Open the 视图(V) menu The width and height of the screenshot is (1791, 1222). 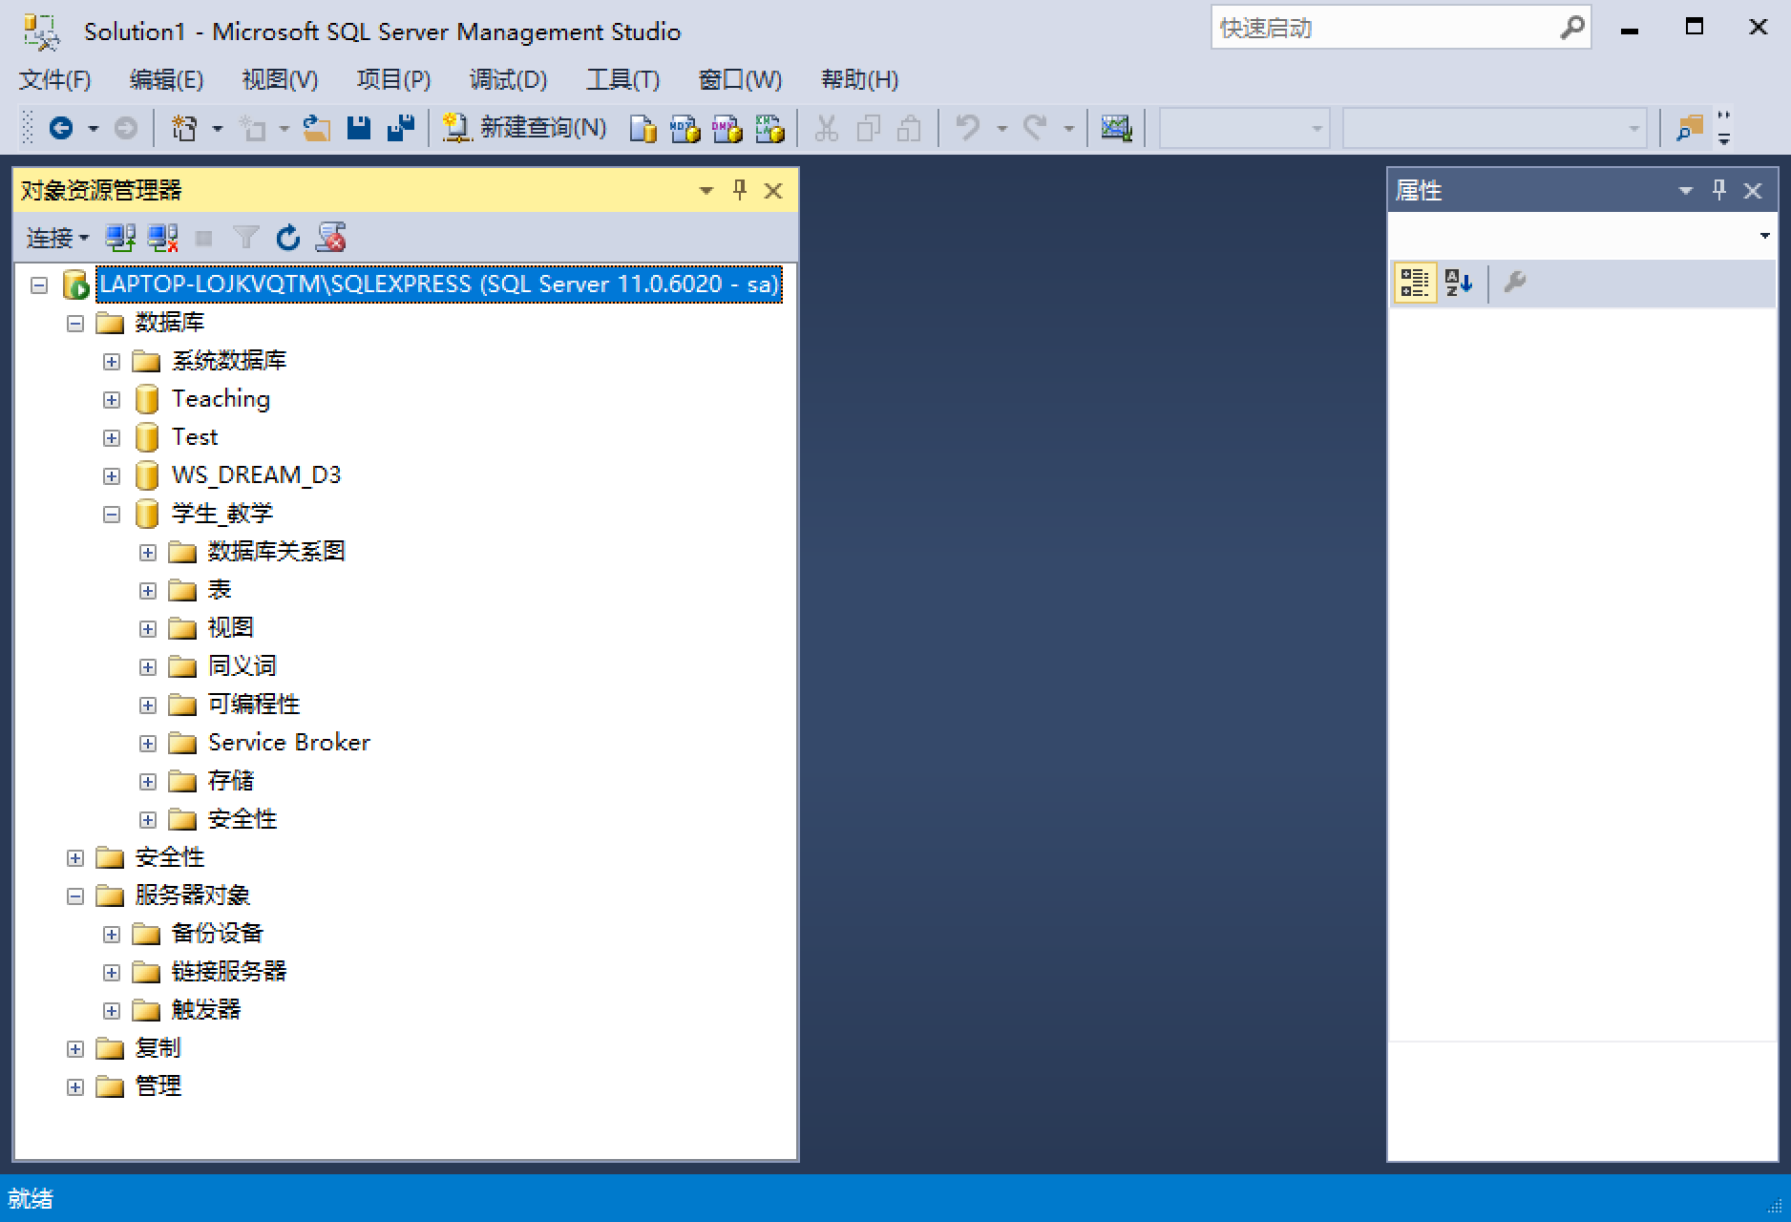pos(280,79)
